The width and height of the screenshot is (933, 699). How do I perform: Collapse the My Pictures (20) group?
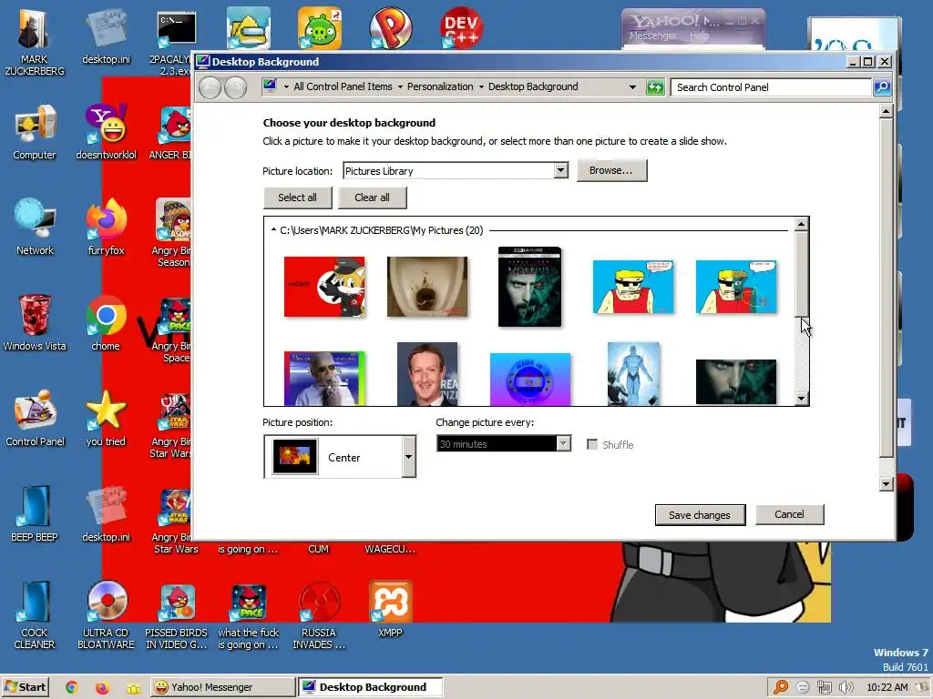273,230
